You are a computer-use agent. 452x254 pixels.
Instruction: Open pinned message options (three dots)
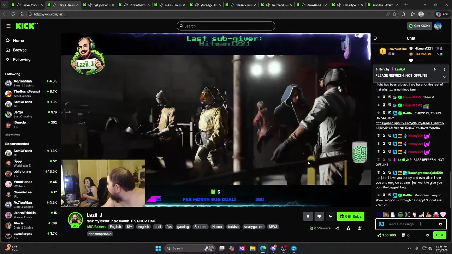tap(444, 69)
